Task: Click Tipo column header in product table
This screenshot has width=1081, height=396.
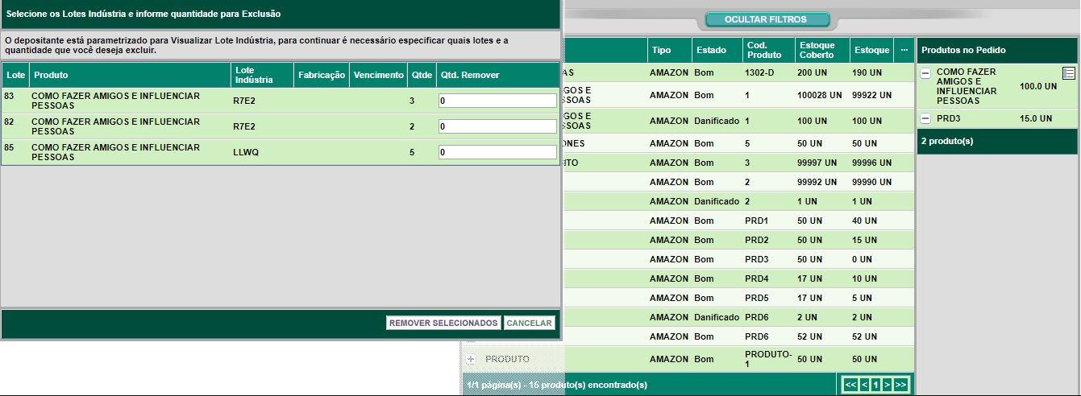Action: tap(668, 50)
